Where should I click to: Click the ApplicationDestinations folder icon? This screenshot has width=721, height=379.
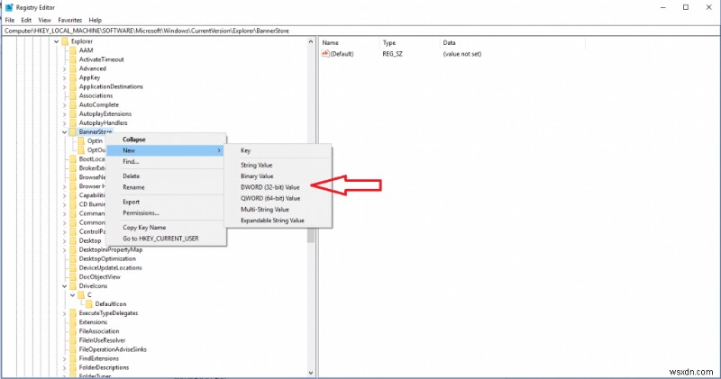point(73,86)
